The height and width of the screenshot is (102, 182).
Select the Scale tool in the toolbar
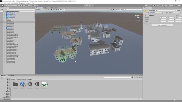[x=11, y=5]
